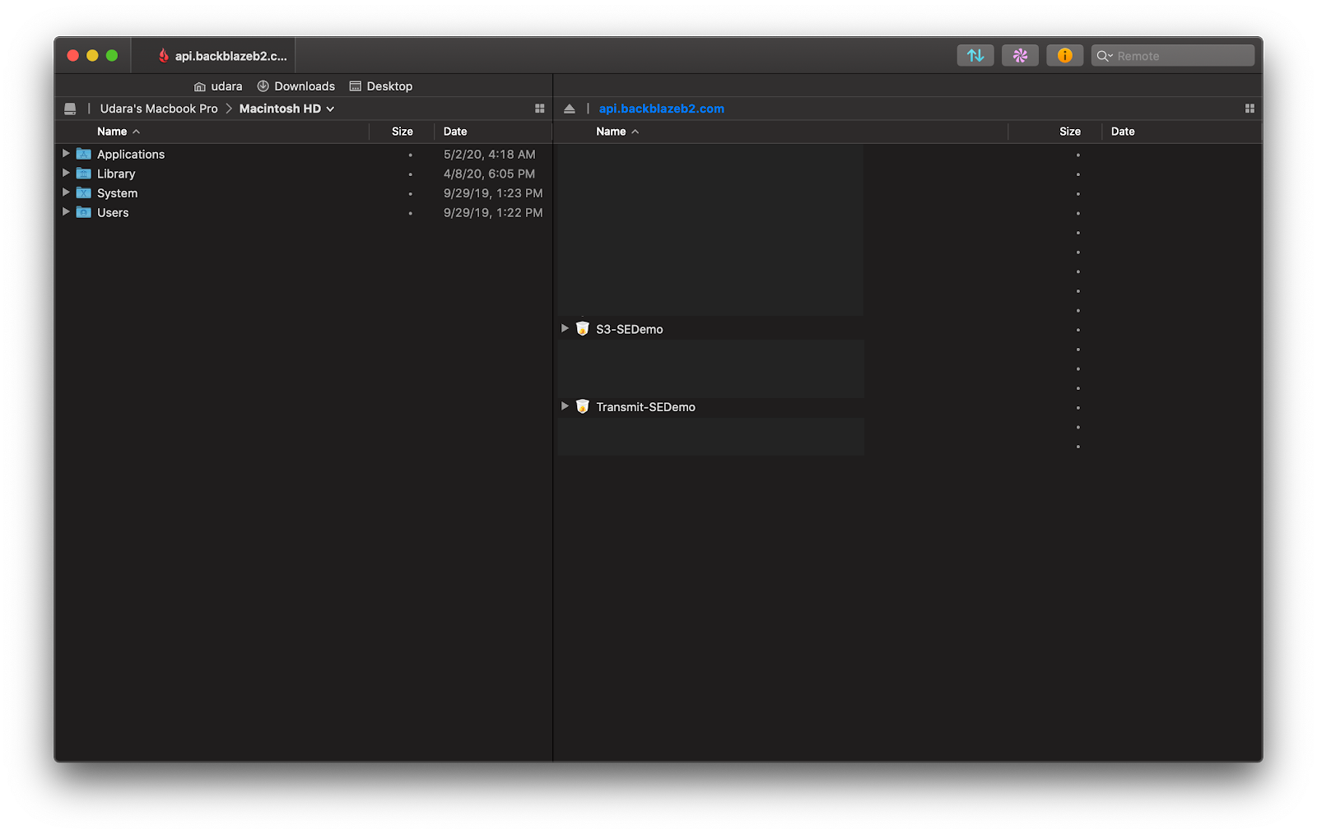Go to Desktop favorite
The height and width of the screenshot is (834, 1317).
pyautogui.click(x=381, y=86)
